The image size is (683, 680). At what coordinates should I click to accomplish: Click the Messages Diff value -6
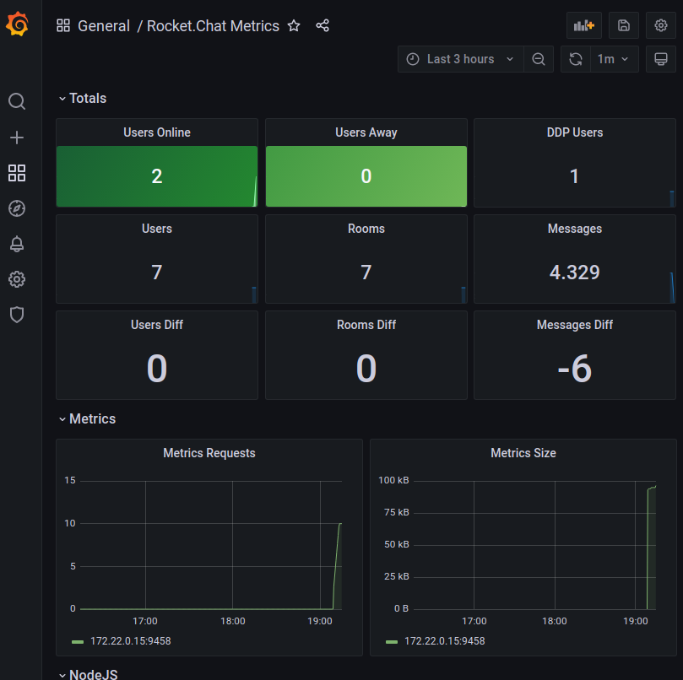575,369
